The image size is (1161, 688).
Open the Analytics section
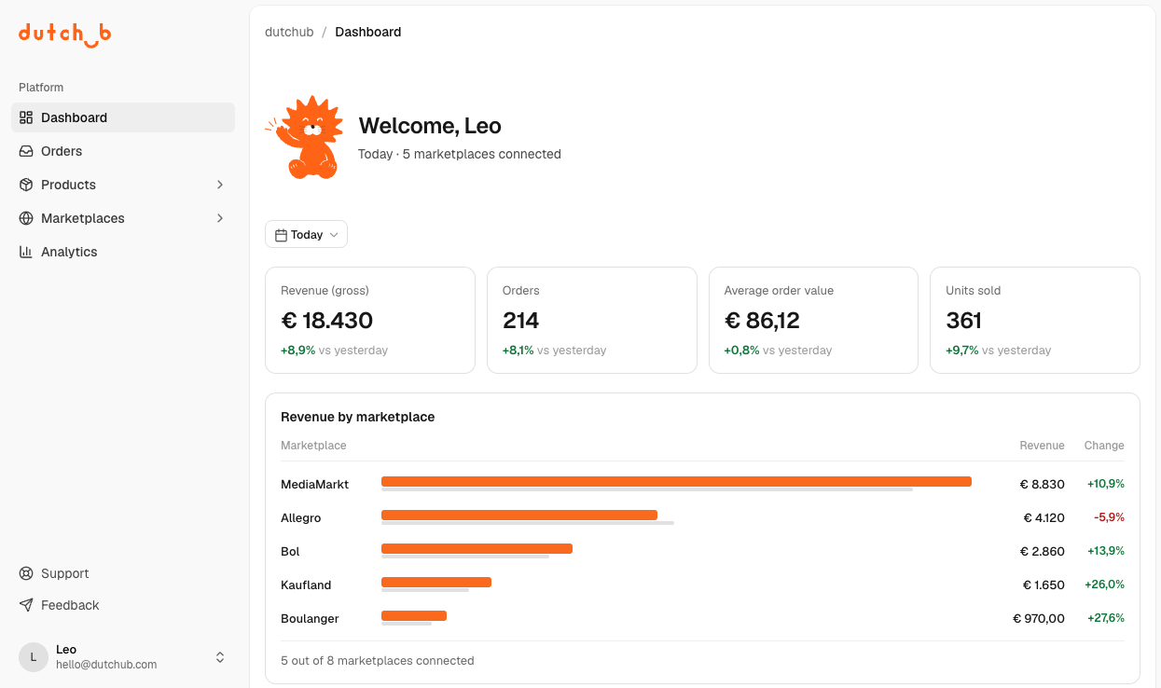(123, 252)
